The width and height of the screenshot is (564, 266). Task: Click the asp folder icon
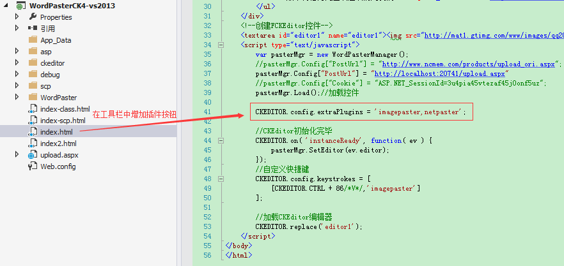(x=33, y=51)
